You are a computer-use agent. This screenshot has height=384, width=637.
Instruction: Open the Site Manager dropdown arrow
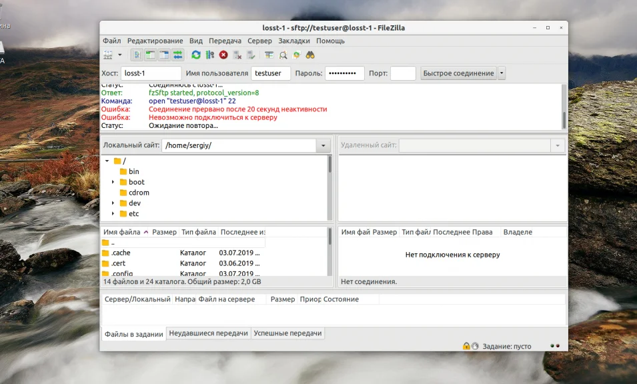[x=120, y=55]
